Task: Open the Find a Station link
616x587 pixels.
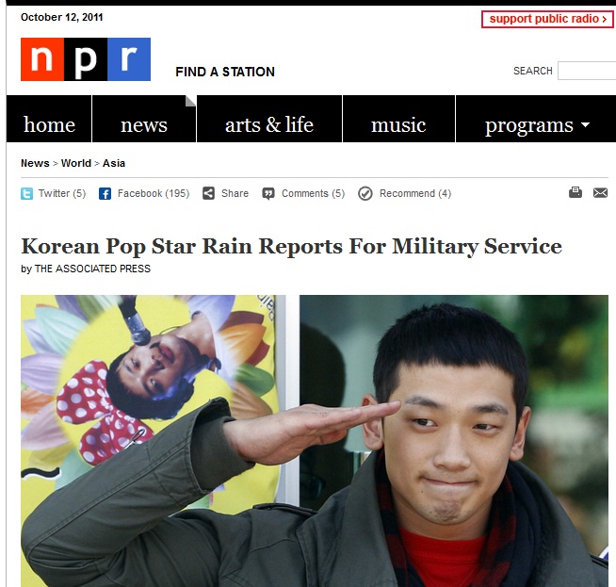Action: pyautogui.click(x=225, y=72)
